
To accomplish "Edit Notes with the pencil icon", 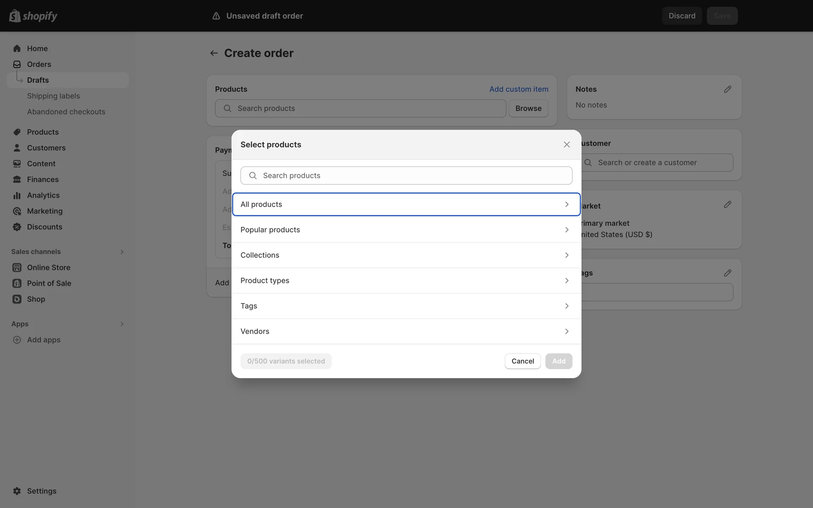I will (x=727, y=89).
